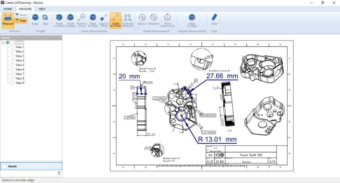Select View 2 in sheets tree
This screenshot has width=340, height=183.
(20, 52)
